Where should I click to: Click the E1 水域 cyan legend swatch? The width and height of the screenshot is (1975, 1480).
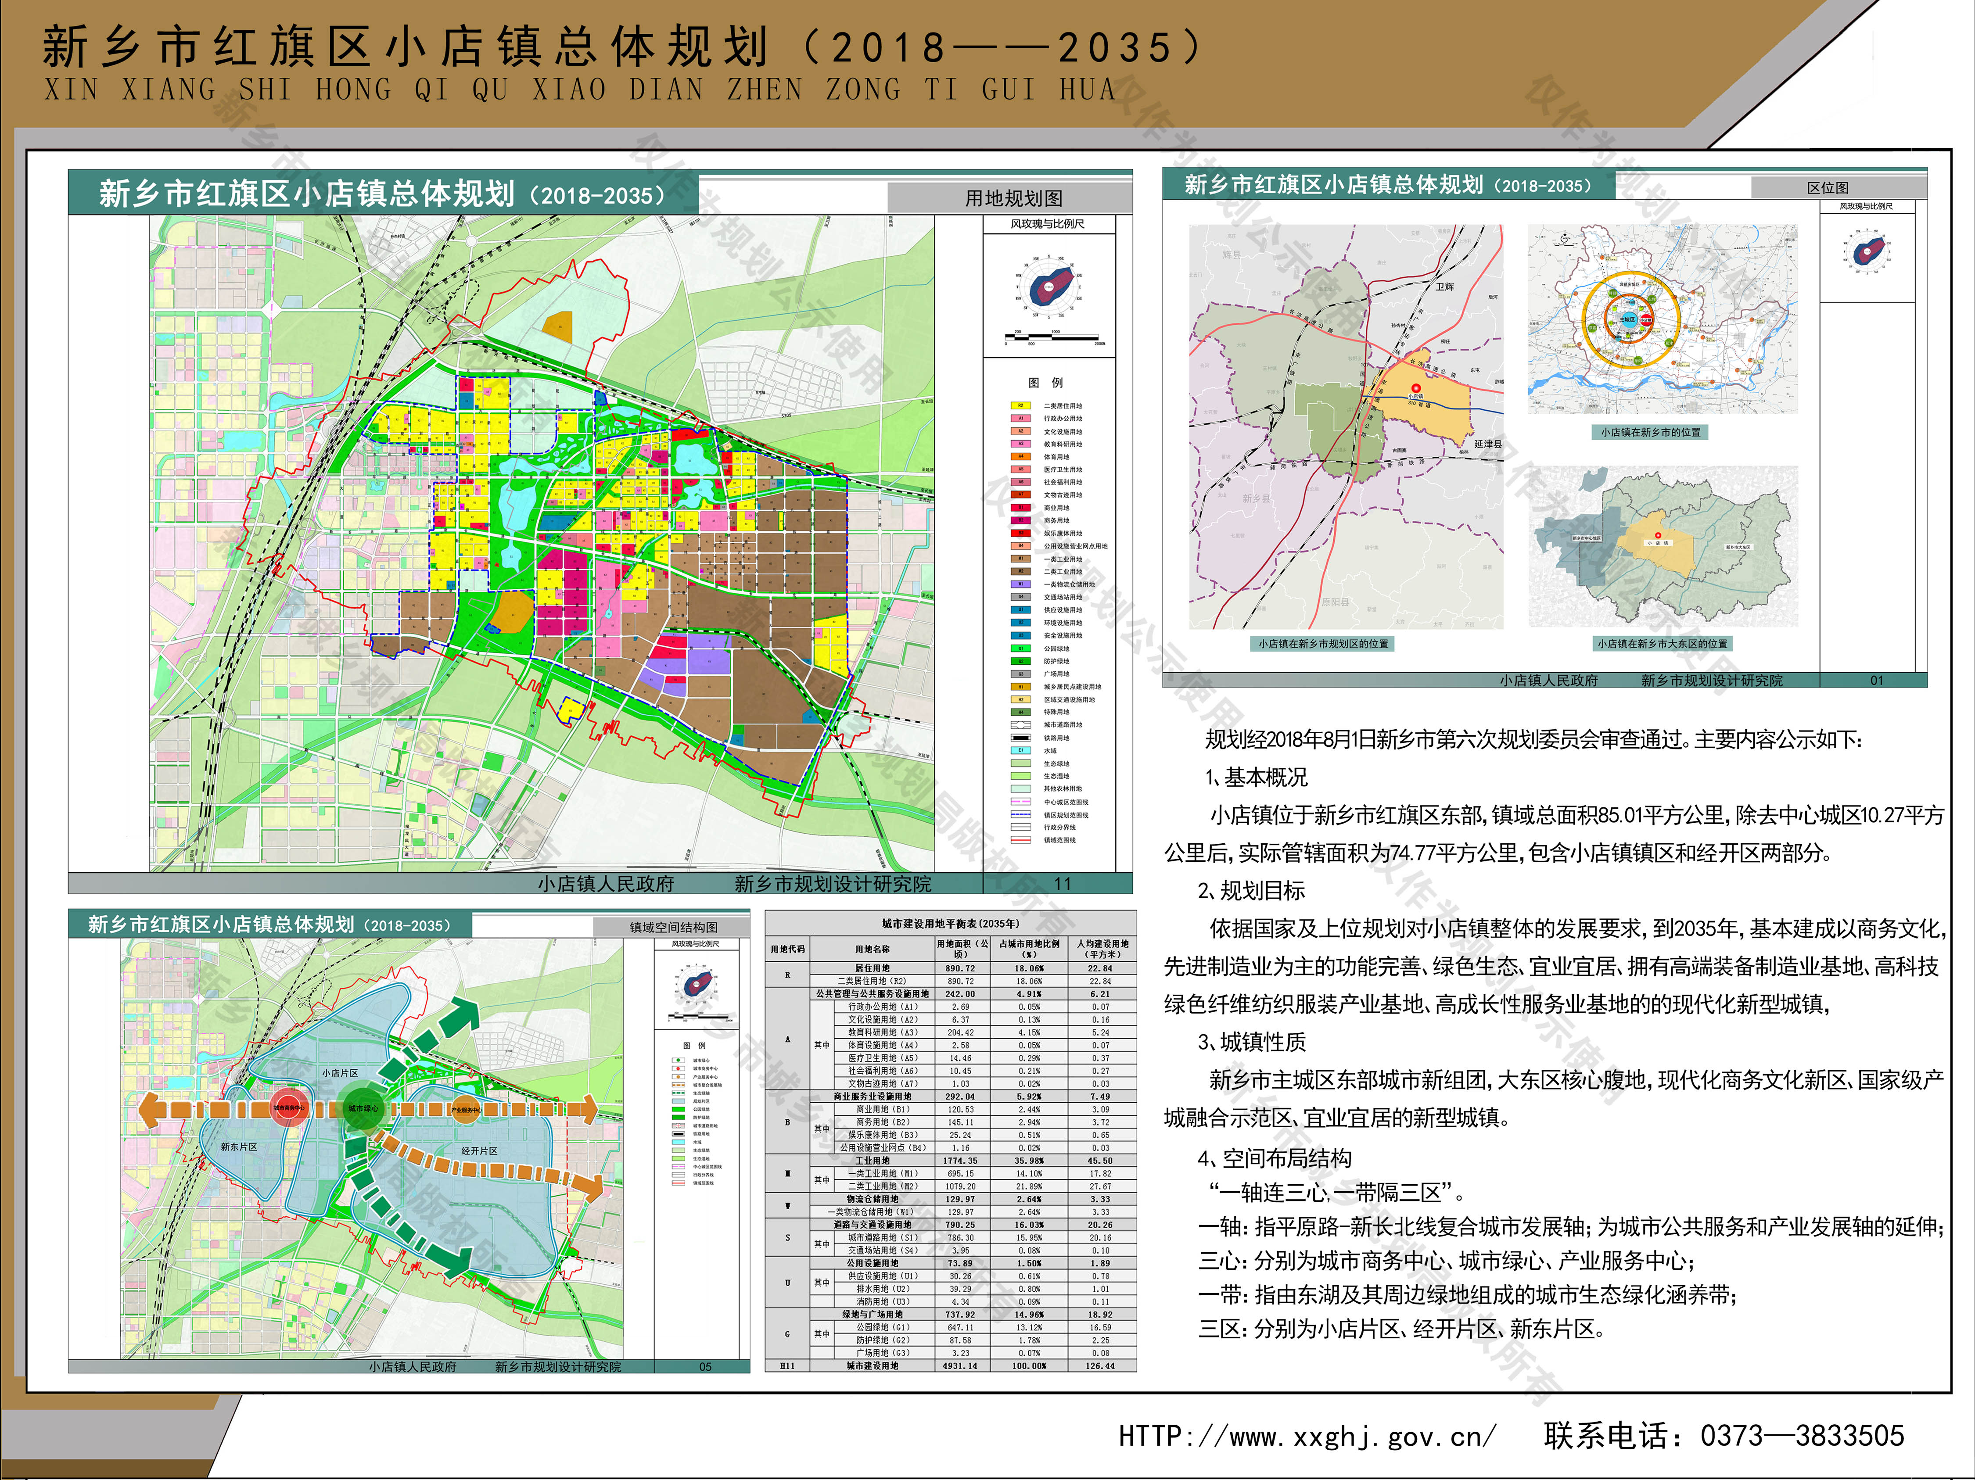(1020, 751)
